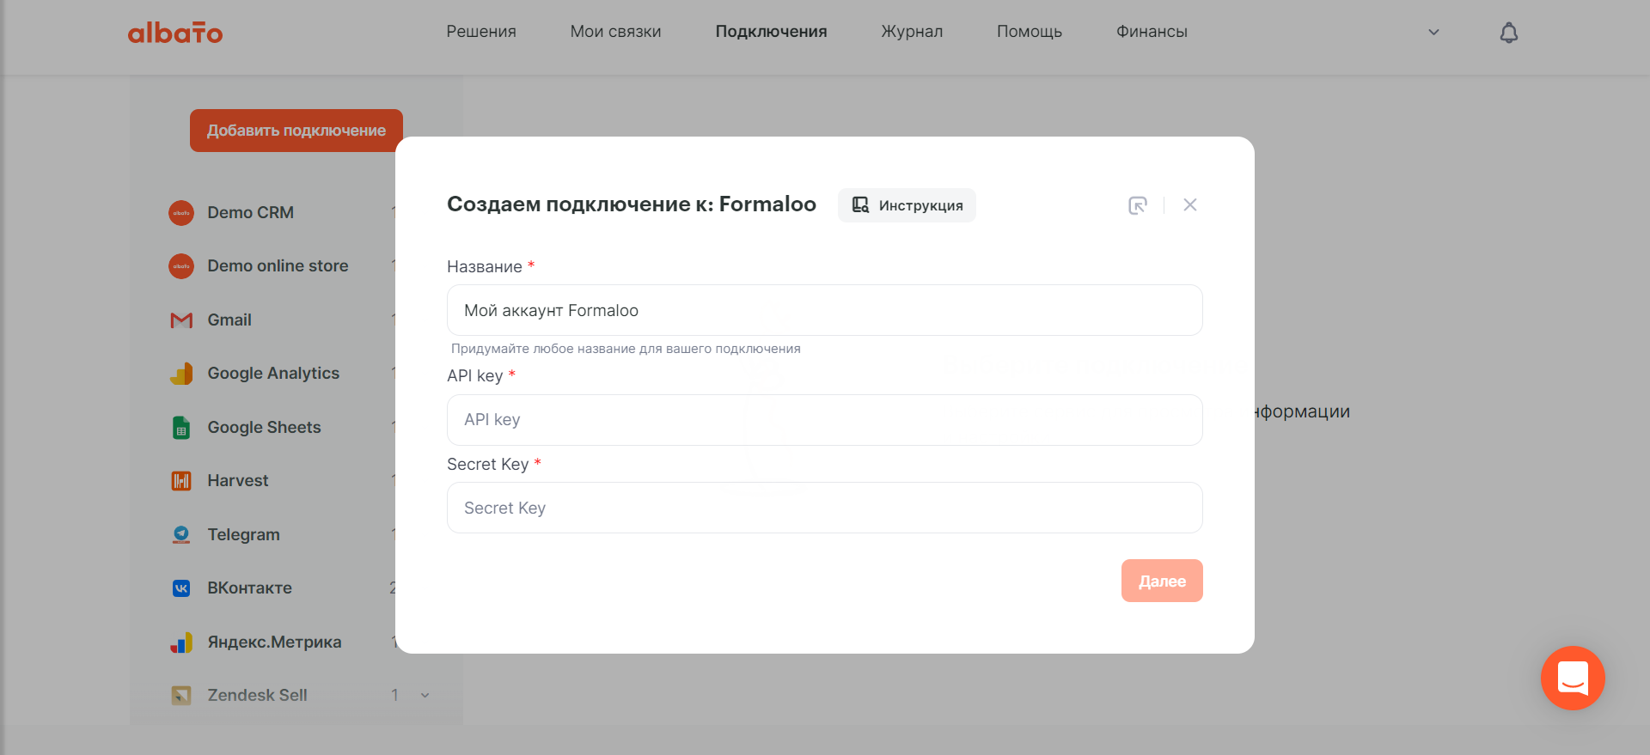Open the chat support widget

1573,678
